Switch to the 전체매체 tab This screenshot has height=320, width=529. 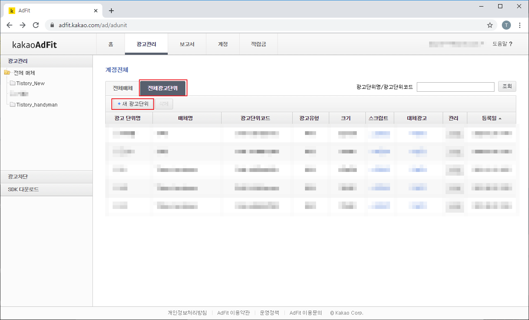(x=122, y=88)
